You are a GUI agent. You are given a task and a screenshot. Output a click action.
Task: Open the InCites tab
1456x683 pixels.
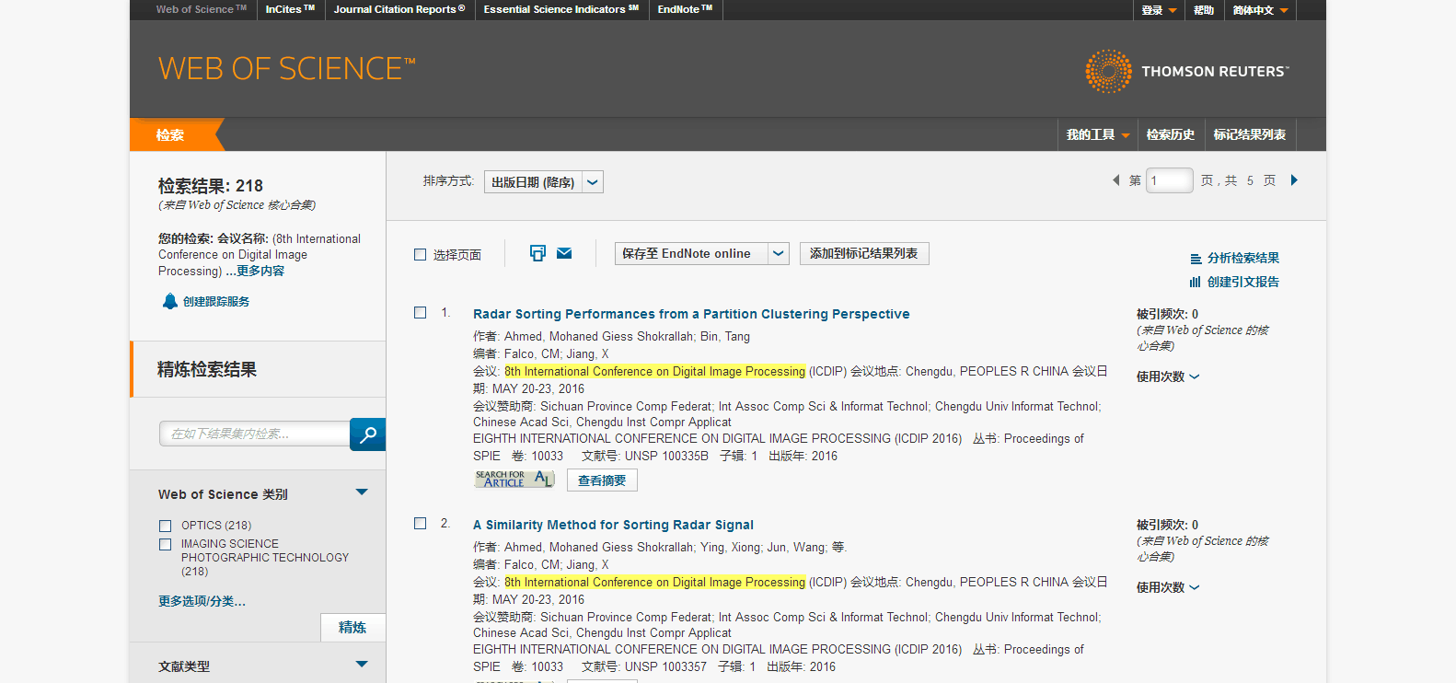[x=290, y=9]
